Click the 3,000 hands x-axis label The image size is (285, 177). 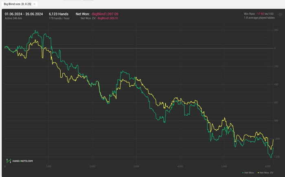(136, 166)
